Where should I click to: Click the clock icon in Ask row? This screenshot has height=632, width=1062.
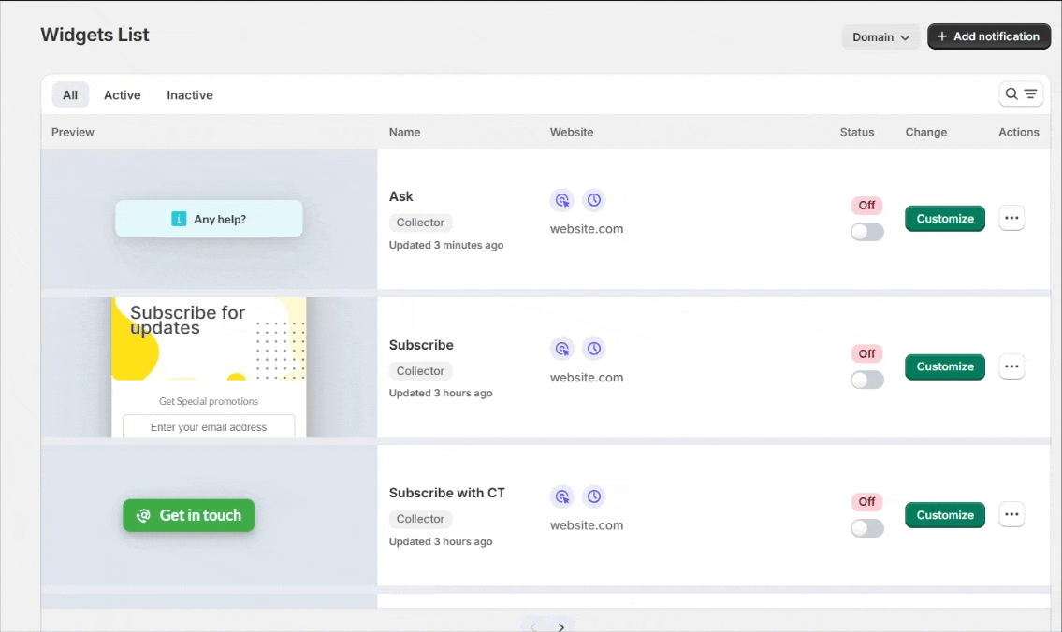point(593,200)
